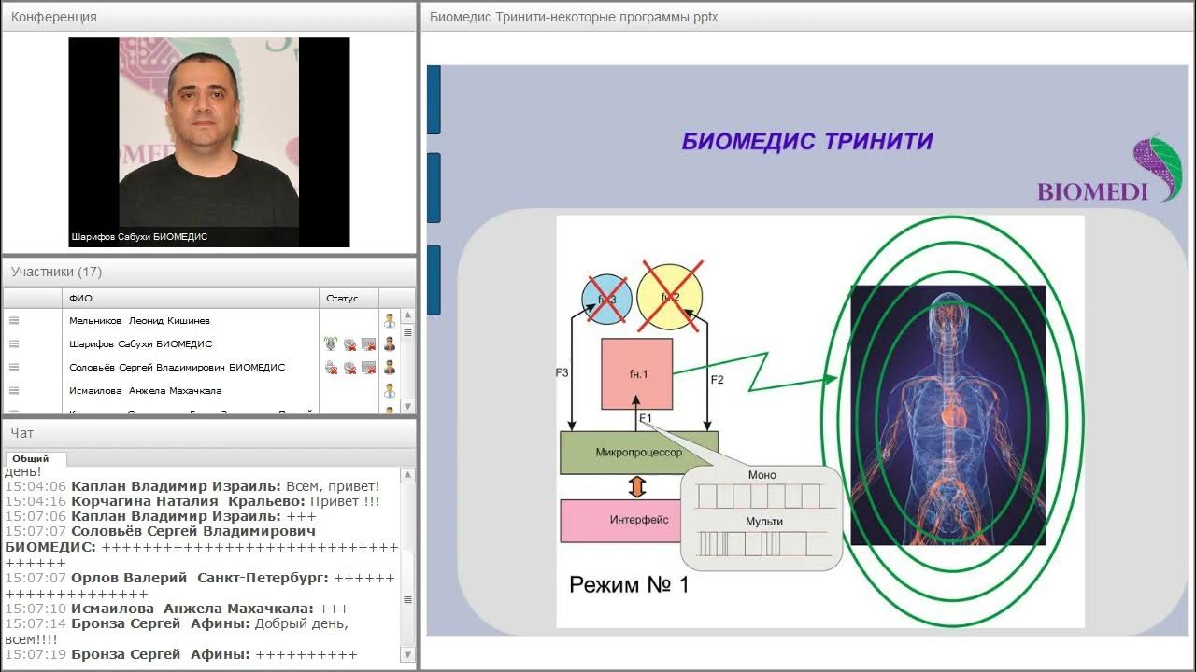Click the presentation file title Биомедис Тринити-некоторые программы.pptx
This screenshot has width=1196, height=672.
pyautogui.click(x=574, y=17)
